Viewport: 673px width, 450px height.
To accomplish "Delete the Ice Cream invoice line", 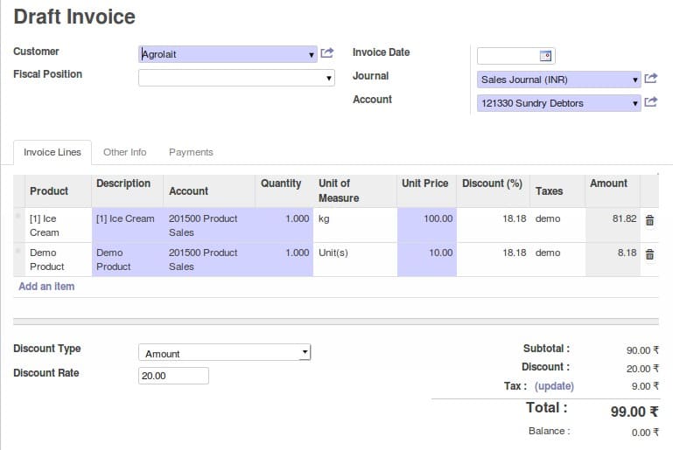I will 649,220.
